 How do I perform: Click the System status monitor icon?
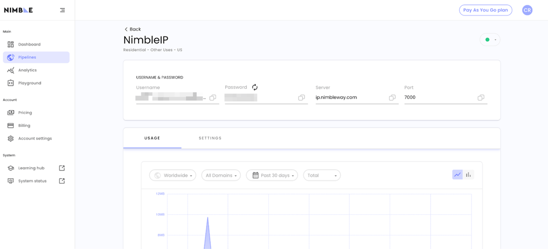pos(11,181)
